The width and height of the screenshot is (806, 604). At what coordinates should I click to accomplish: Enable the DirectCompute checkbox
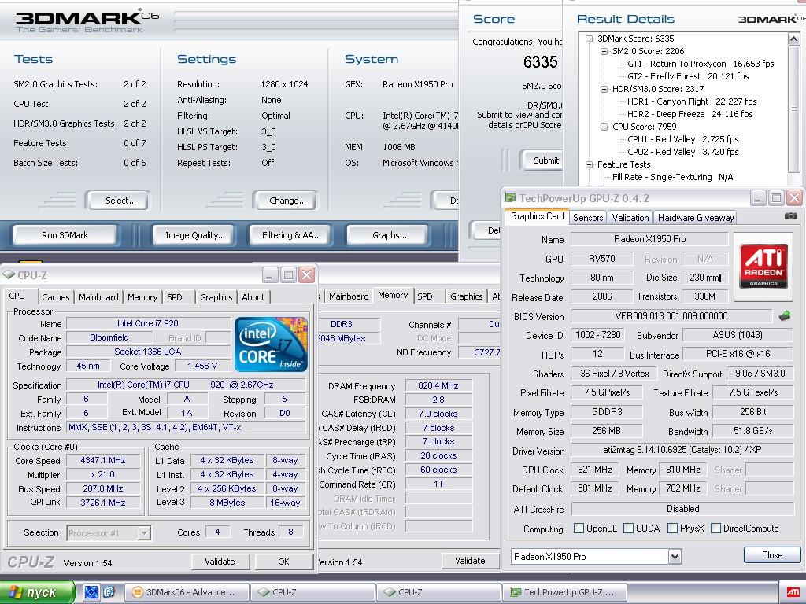click(715, 528)
